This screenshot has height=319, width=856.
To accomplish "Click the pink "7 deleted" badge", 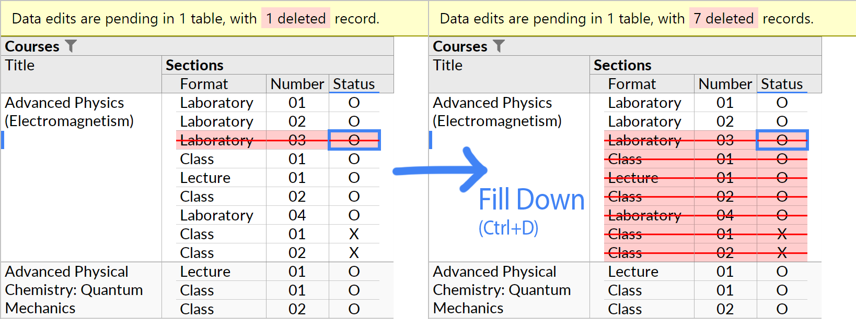I will (724, 18).
